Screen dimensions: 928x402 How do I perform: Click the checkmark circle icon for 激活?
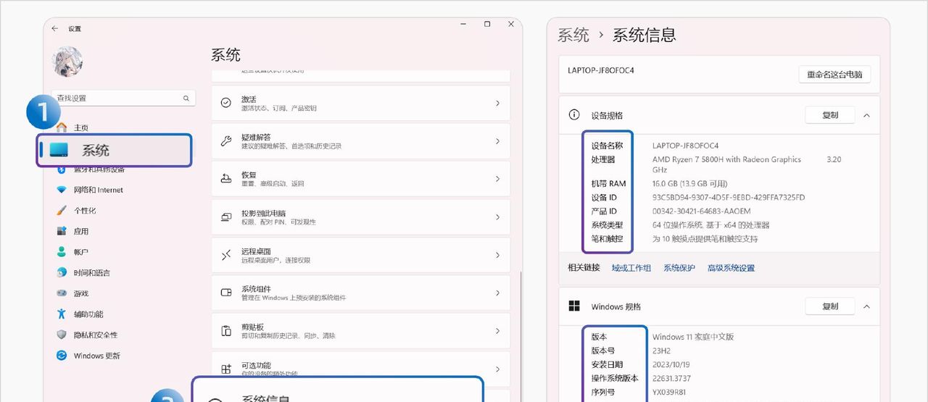tap(226, 104)
